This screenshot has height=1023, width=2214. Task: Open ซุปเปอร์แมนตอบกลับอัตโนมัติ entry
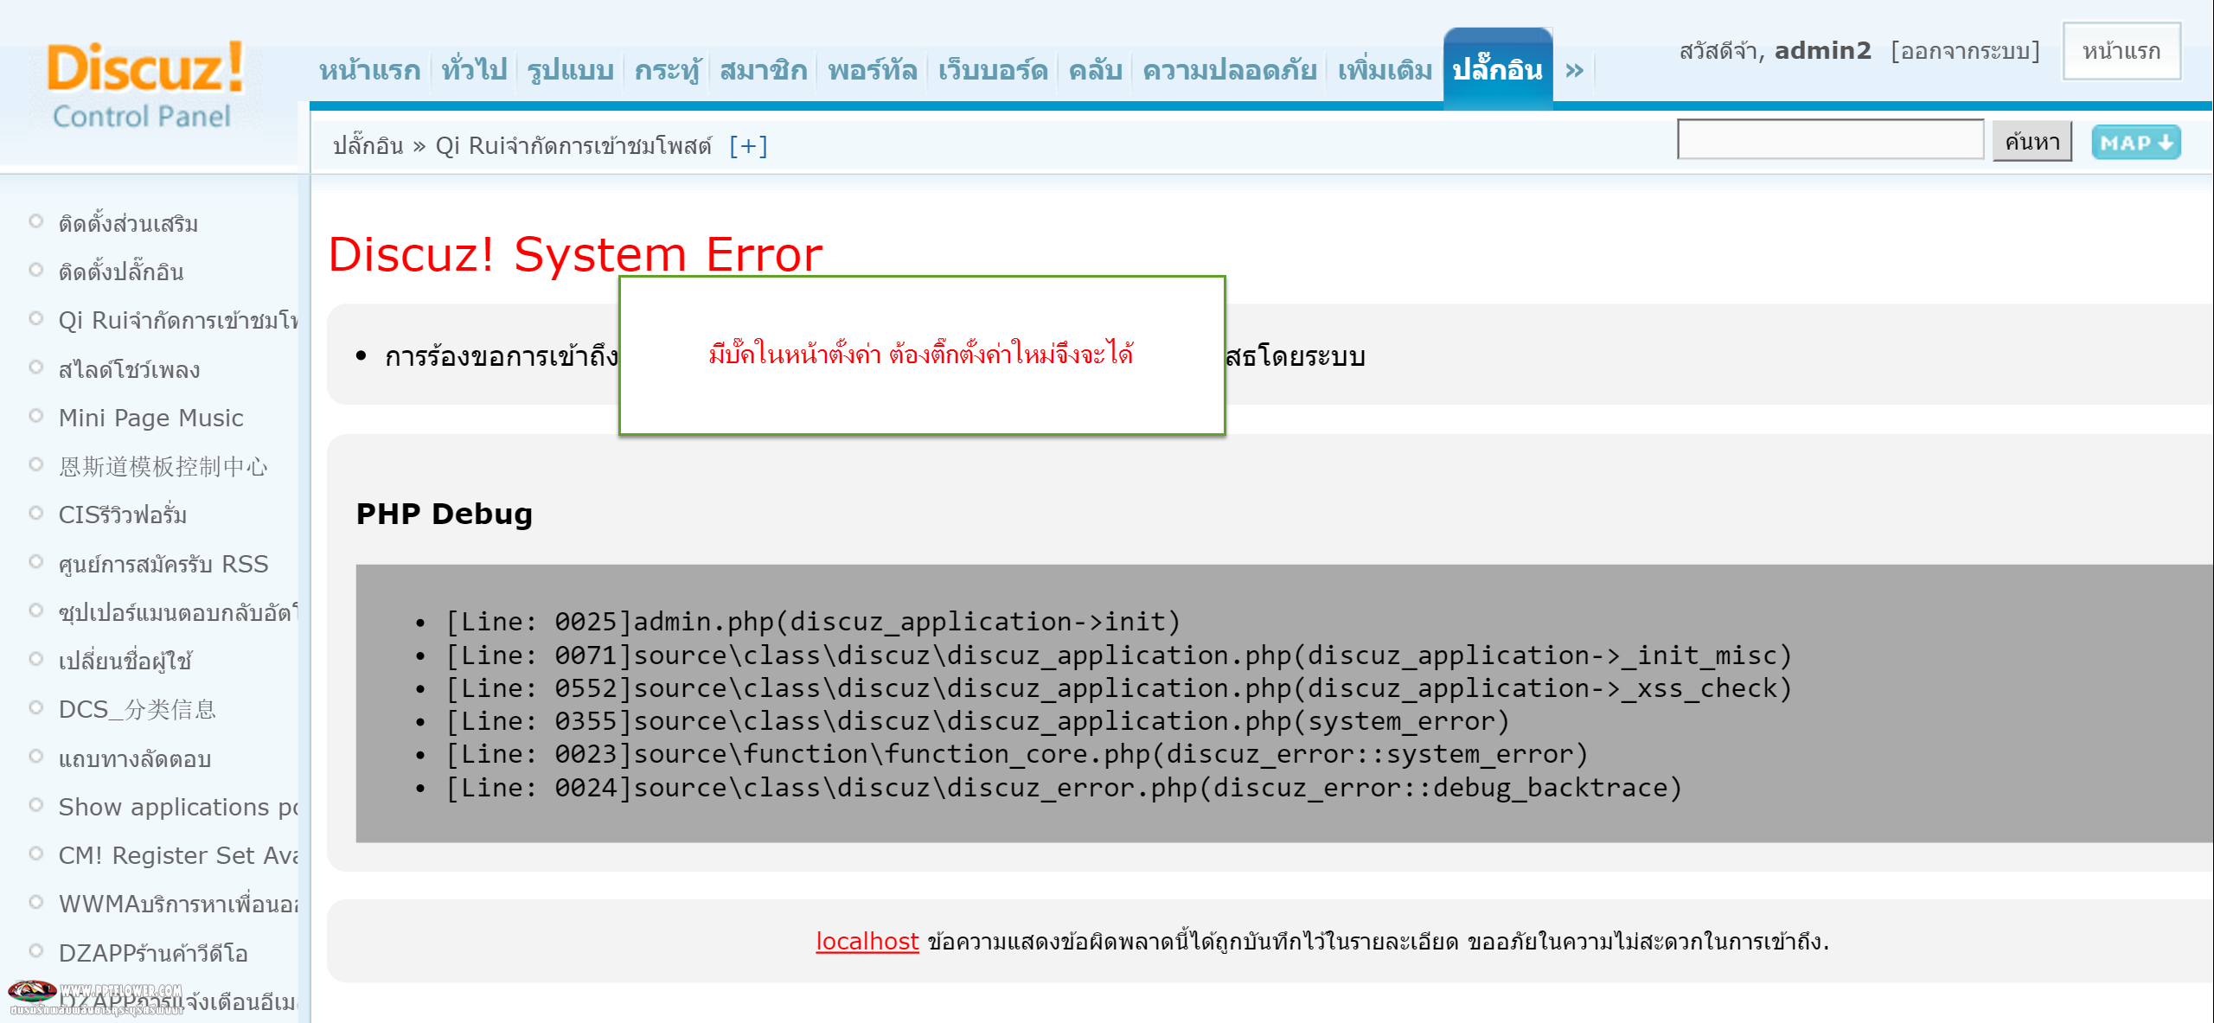(178, 612)
